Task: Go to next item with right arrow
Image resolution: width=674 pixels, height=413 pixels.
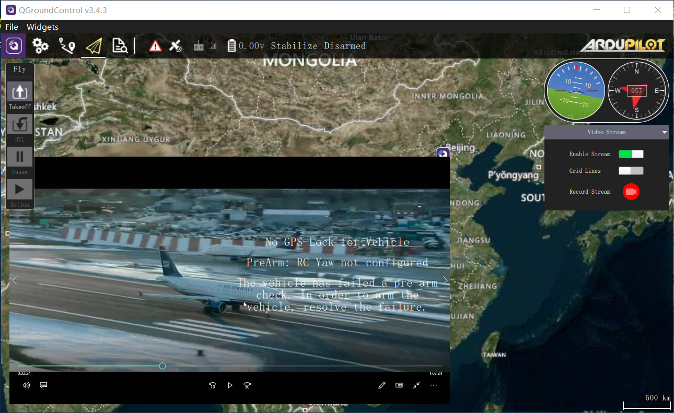Action: (x=446, y=280)
